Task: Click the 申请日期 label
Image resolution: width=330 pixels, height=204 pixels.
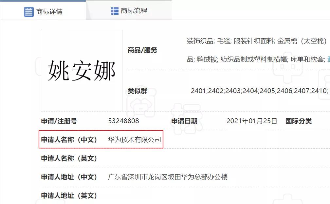Action: (184, 121)
